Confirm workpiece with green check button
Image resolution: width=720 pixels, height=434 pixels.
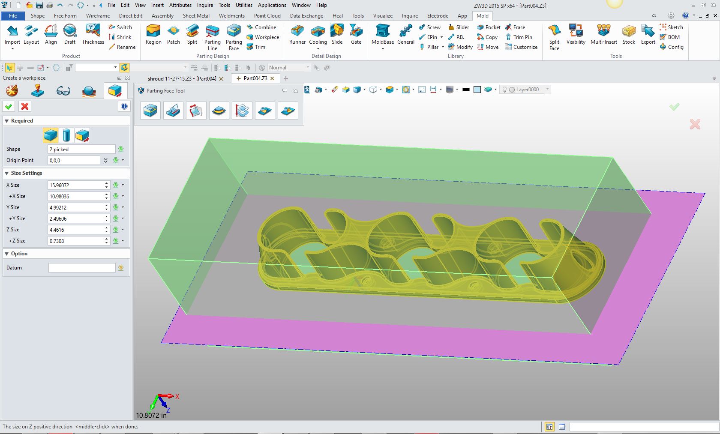point(9,107)
